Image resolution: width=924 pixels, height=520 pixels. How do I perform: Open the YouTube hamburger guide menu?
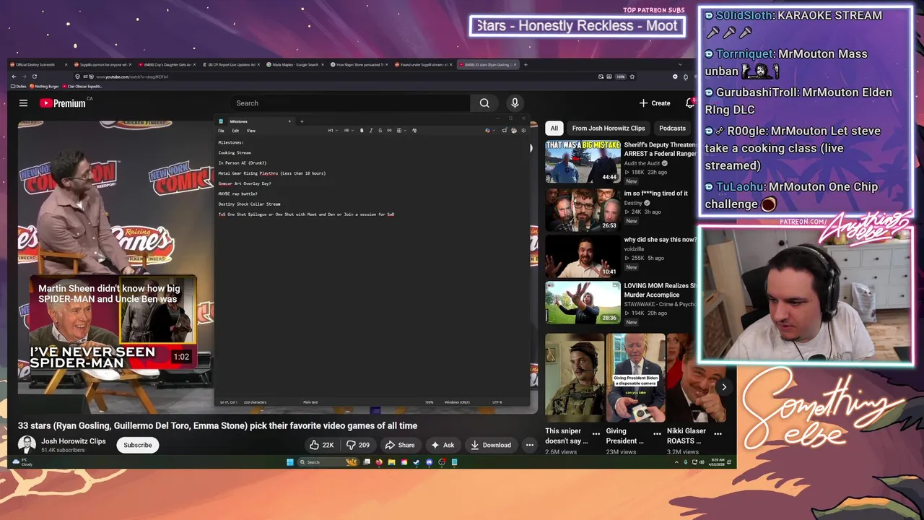click(x=23, y=103)
